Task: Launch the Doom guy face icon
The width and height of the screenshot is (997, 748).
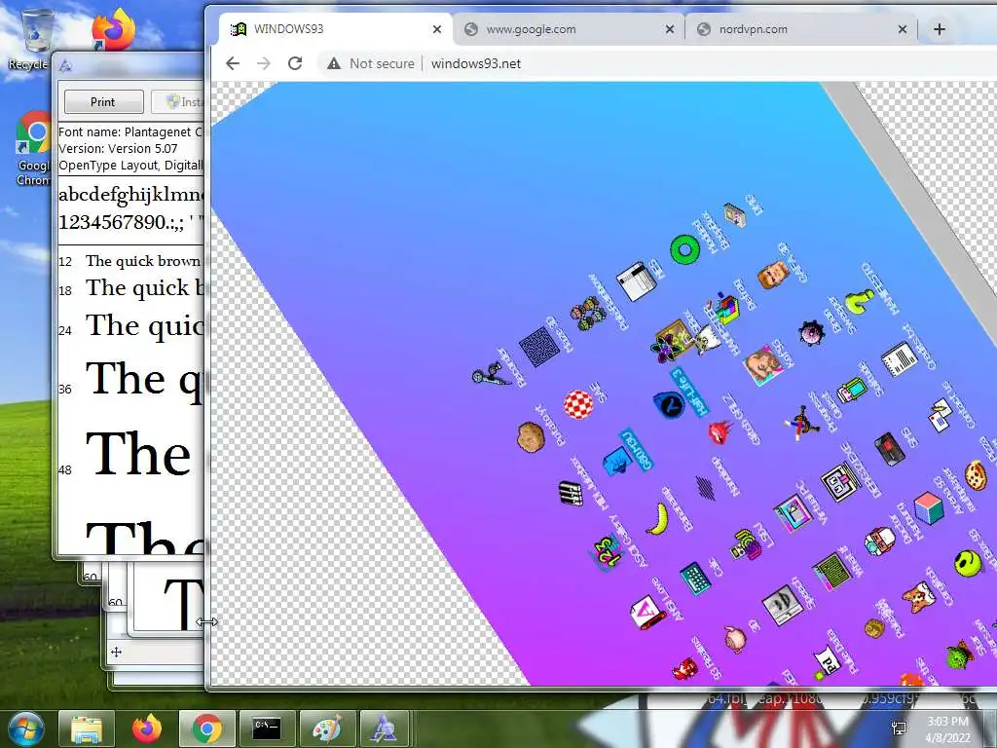Action: click(x=773, y=274)
